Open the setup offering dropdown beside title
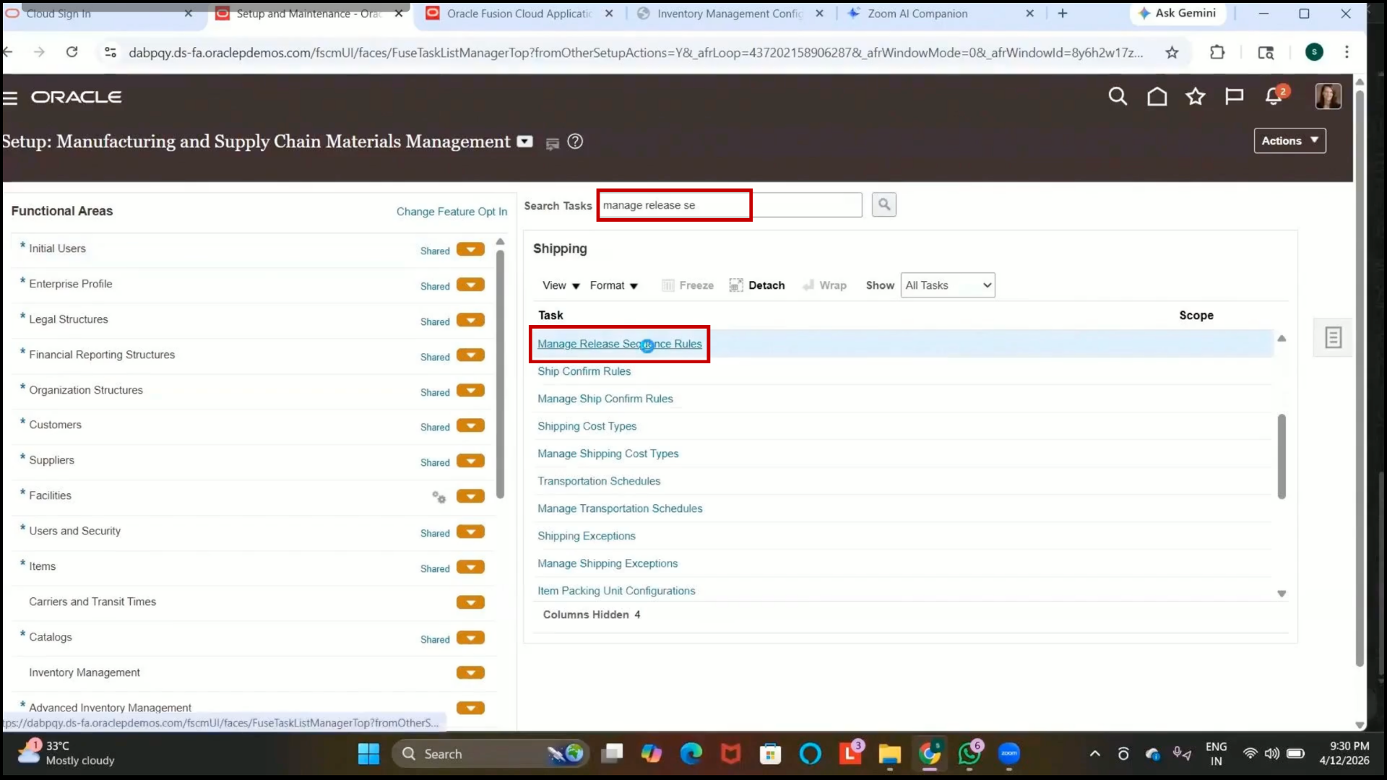 pyautogui.click(x=525, y=142)
